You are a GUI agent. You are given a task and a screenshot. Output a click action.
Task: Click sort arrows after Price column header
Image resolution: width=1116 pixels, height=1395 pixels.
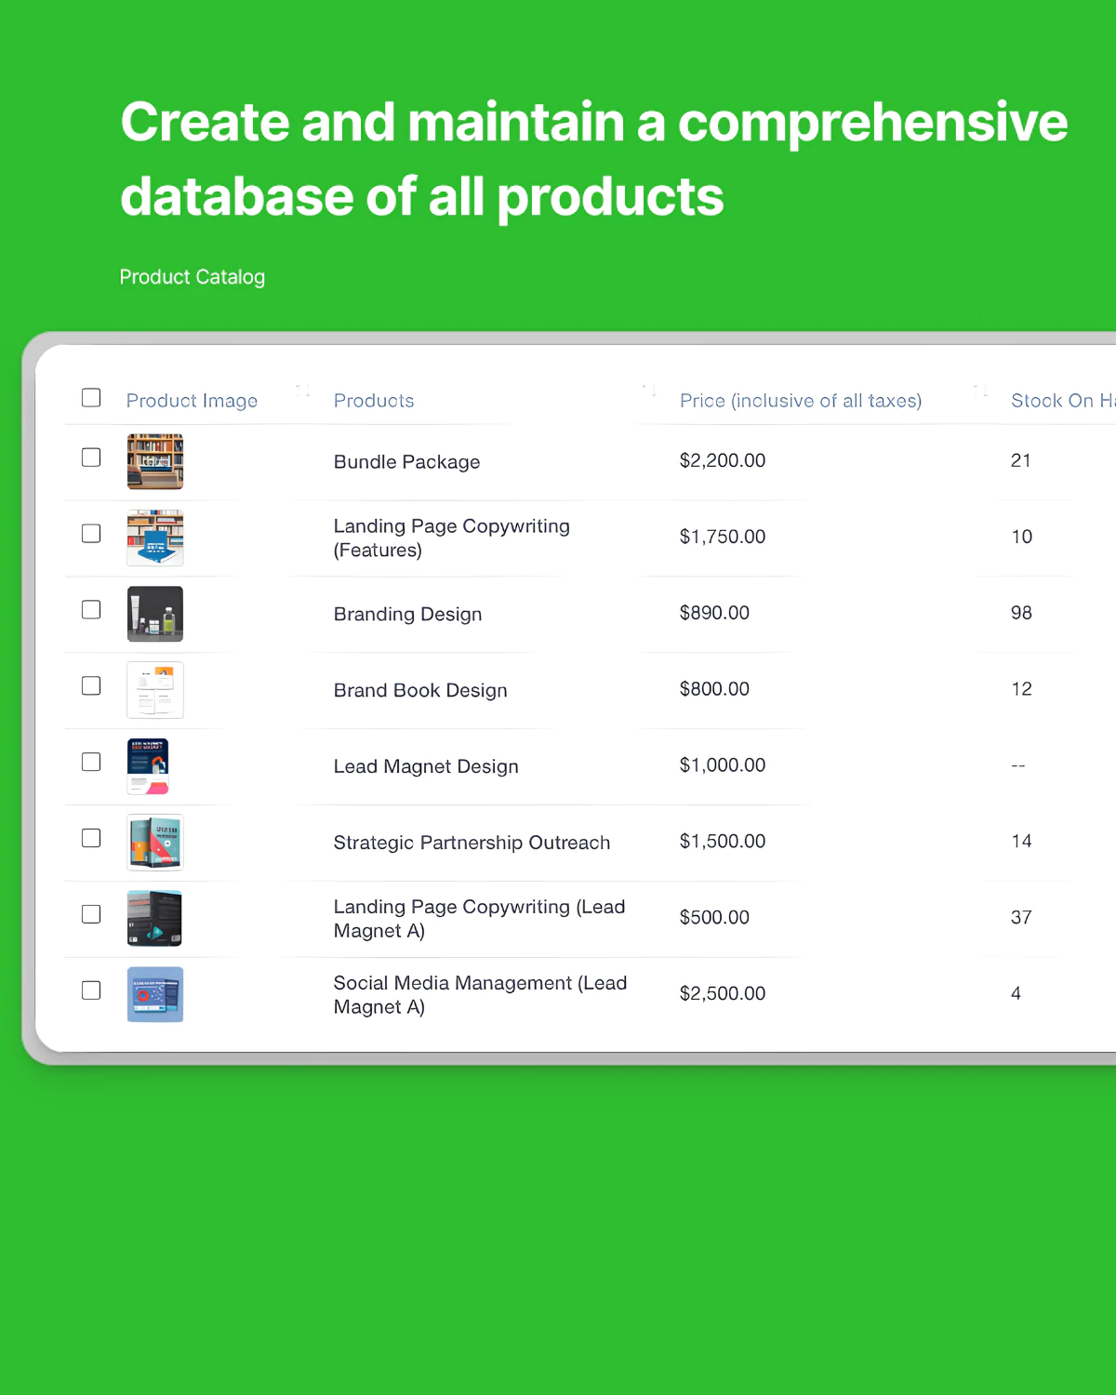(980, 391)
